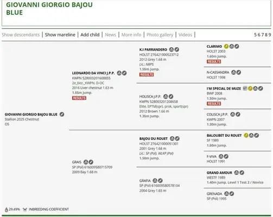273x217 pixels.
Task: Click blood drop icon beside 29.49%
Action: click(x=7, y=209)
